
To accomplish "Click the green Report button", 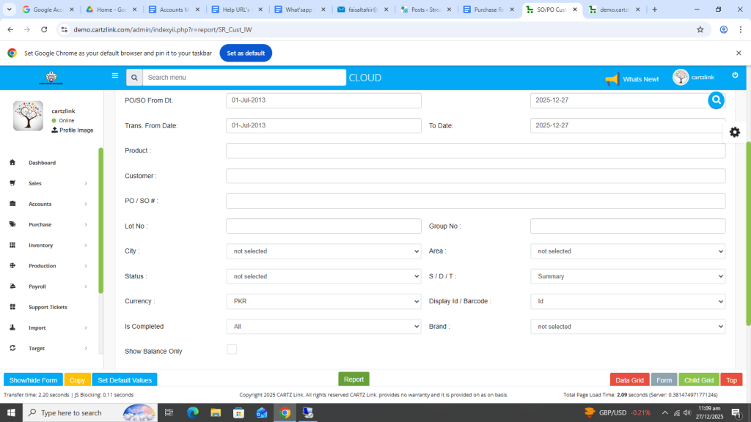I will pyautogui.click(x=353, y=380).
